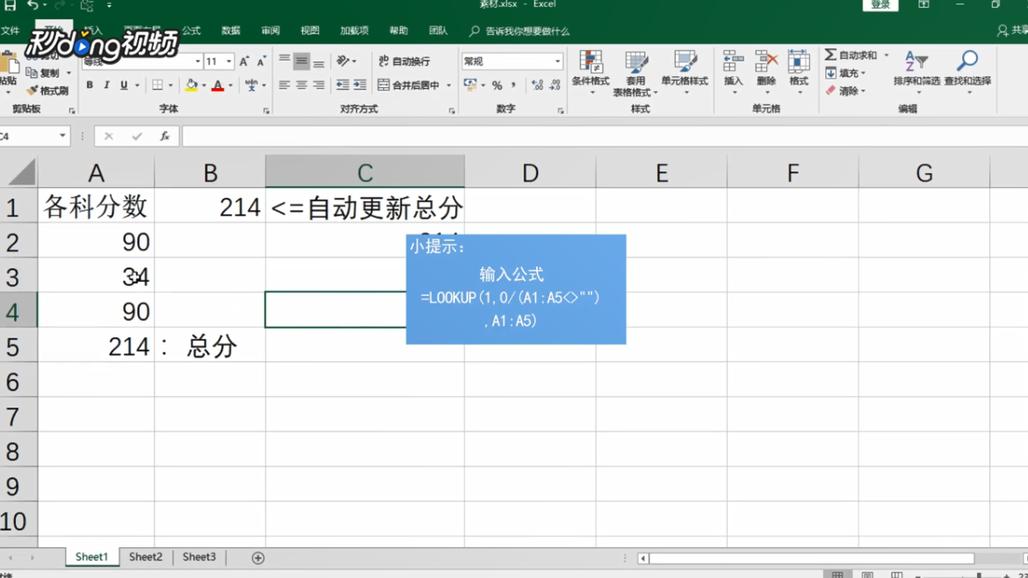The image size is (1028, 578).
Task: Open the View (视图) ribbon tab
Action: 309,31
